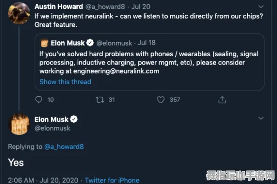The height and width of the screenshot is (184, 277).
Task: Click verified badge beside quoted Elon Musk
Action: pos(90,43)
